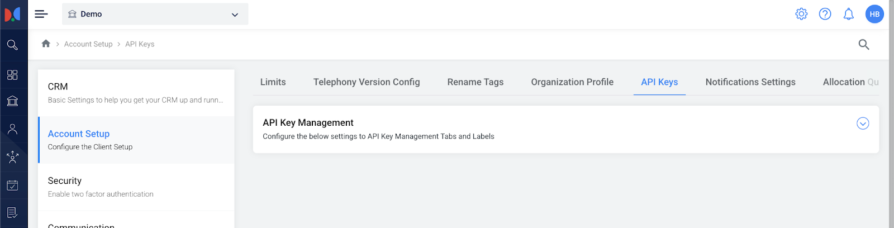The width and height of the screenshot is (894, 228).
Task: Select the Organization Profile tab
Action: [572, 82]
